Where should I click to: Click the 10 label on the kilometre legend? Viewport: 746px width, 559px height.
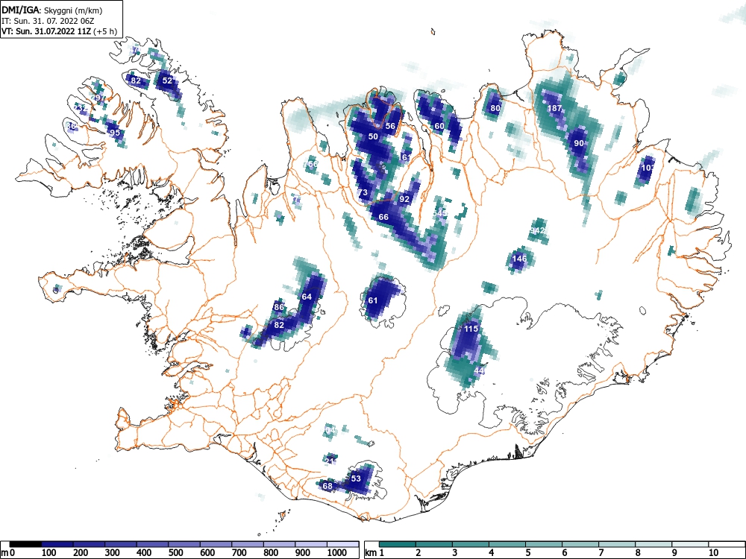pos(713,553)
